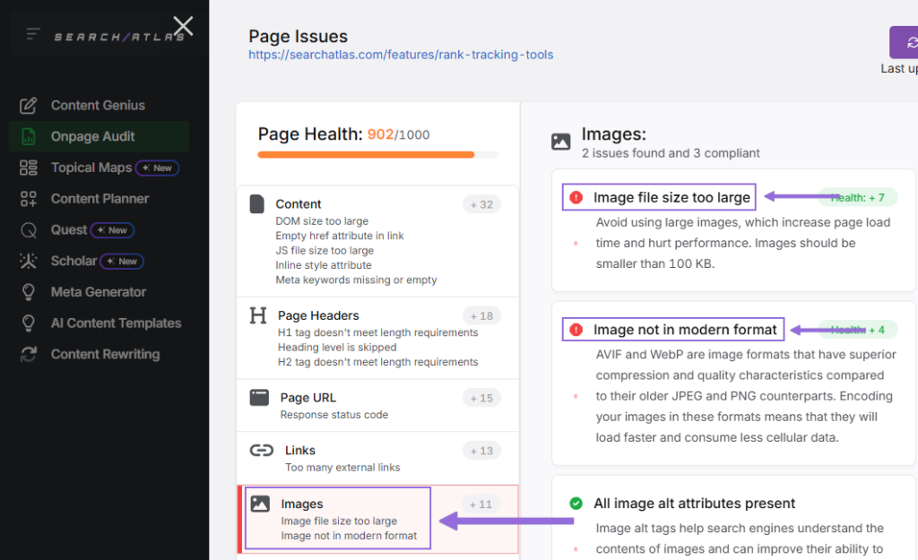Click the +18 badge on Page Headers

click(481, 316)
